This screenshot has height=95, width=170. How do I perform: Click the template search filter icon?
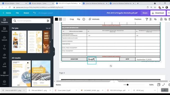[48, 21]
